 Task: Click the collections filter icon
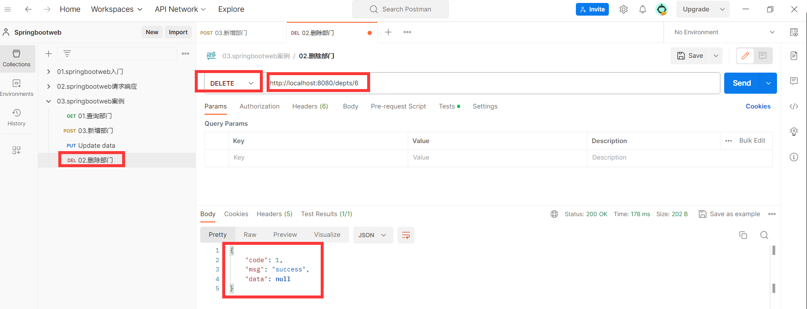click(67, 54)
